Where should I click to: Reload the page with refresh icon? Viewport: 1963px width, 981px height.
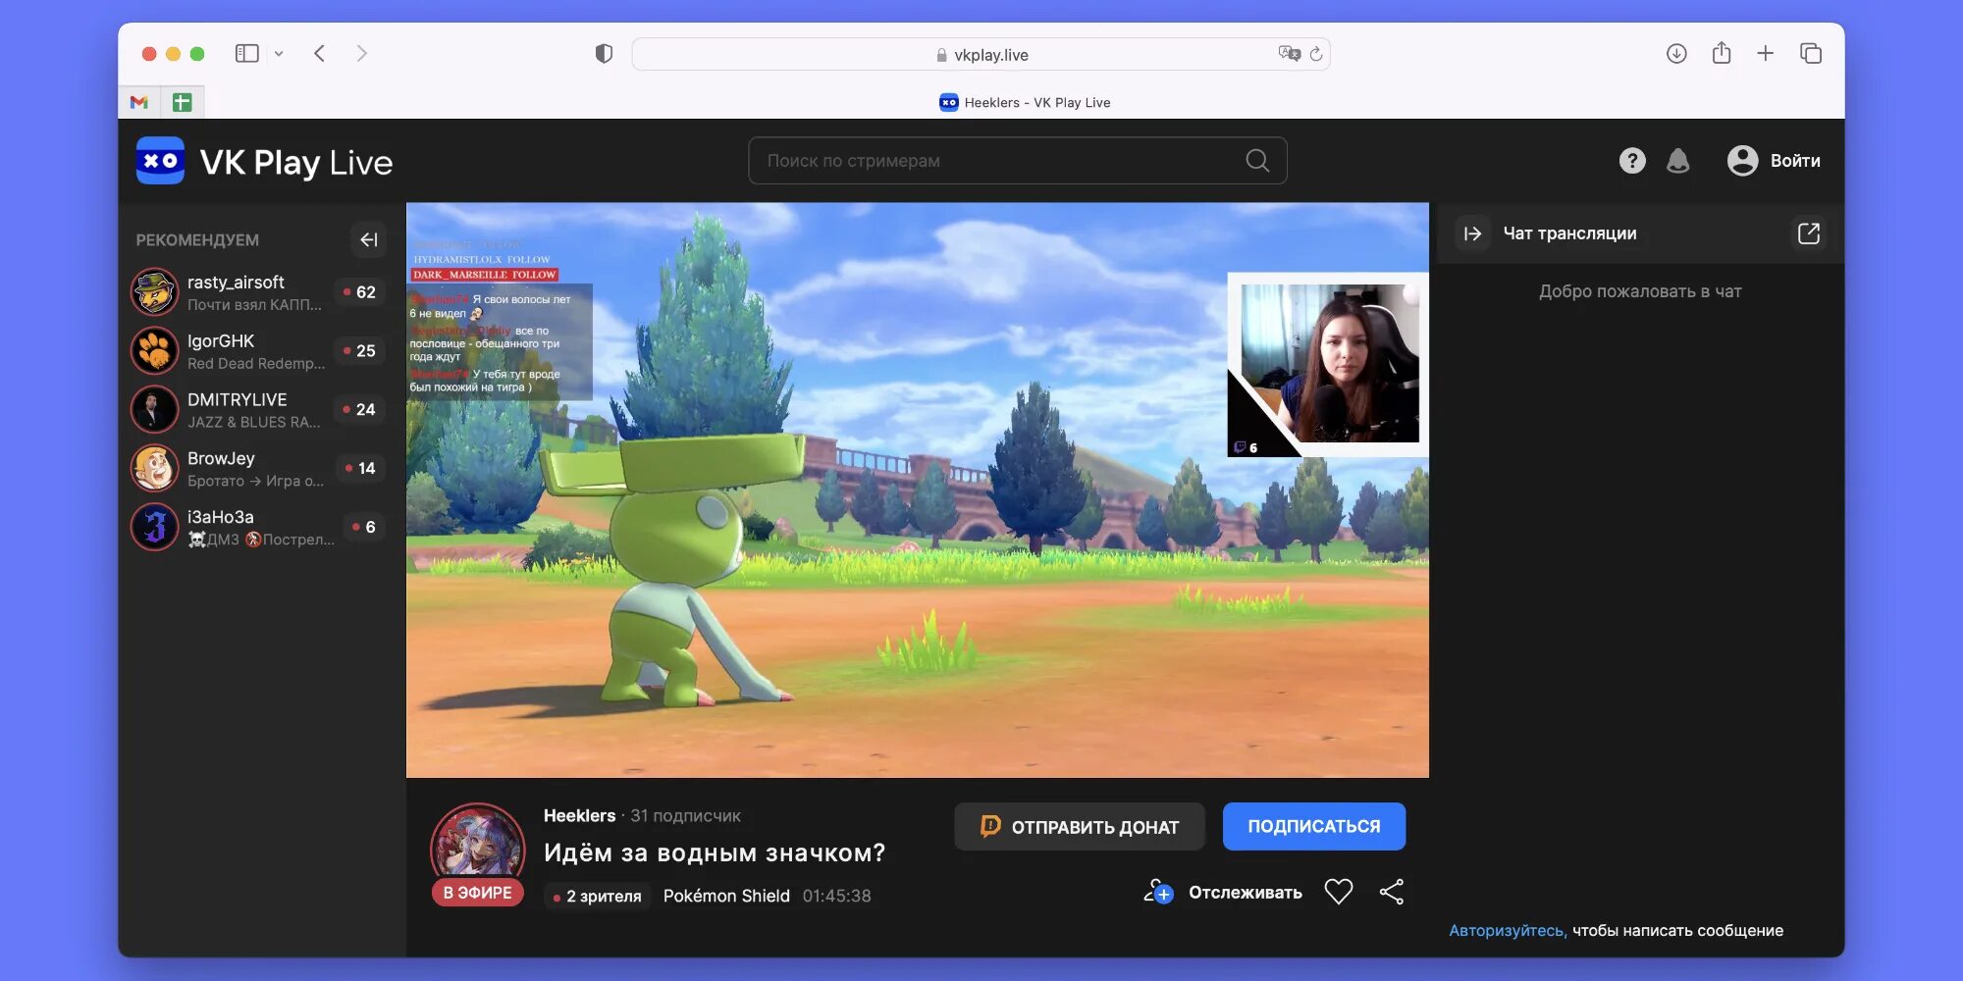pyautogui.click(x=1316, y=54)
